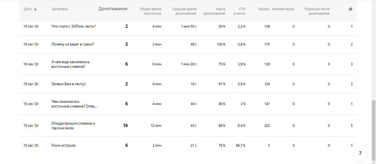Open the help question mark button
Image resolution: width=376 pixels, height=164 pixels.
click(x=360, y=153)
